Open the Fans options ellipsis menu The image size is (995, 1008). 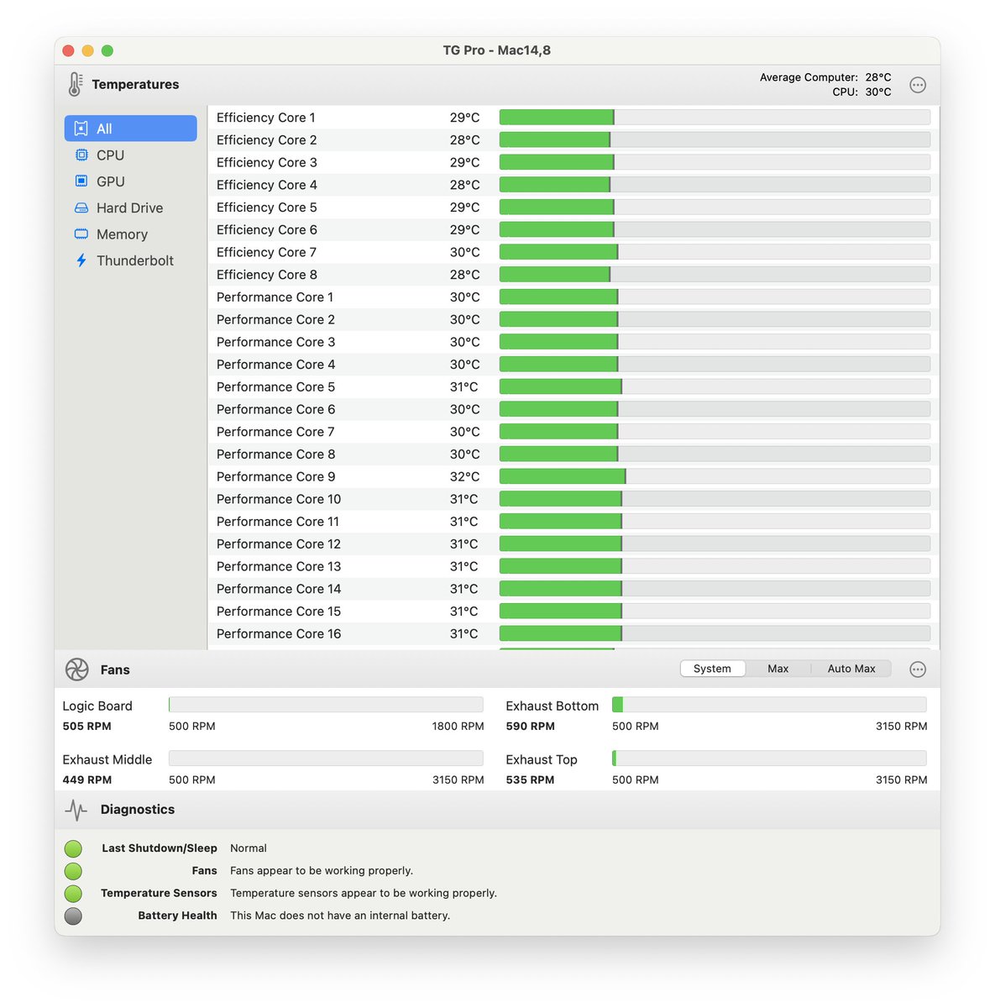point(918,669)
